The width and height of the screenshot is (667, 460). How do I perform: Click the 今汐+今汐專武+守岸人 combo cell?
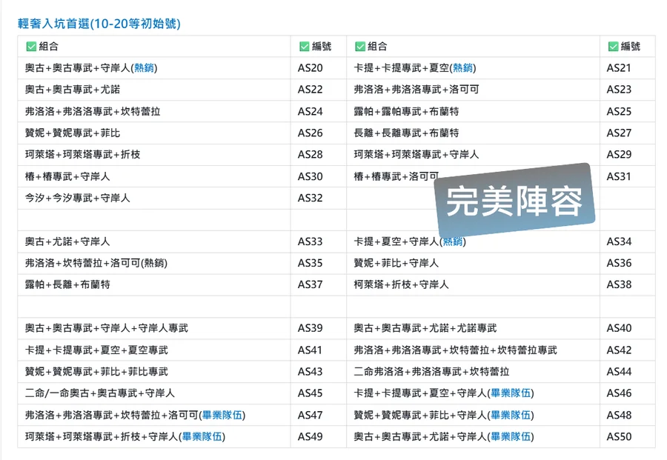click(78, 198)
